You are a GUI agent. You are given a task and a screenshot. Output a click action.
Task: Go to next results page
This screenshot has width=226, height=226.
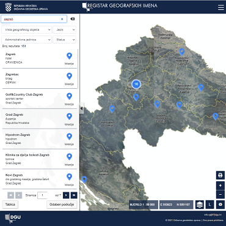tap(66, 195)
